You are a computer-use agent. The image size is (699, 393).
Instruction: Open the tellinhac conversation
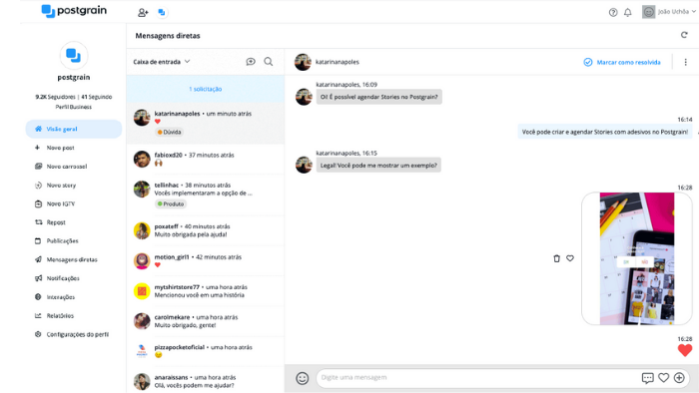click(206, 195)
